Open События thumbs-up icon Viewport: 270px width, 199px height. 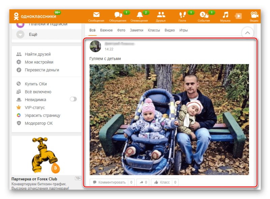[204, 15]
